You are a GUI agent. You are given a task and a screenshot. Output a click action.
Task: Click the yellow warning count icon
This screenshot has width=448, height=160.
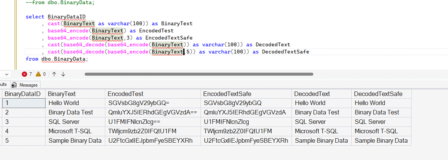point(38,74)
